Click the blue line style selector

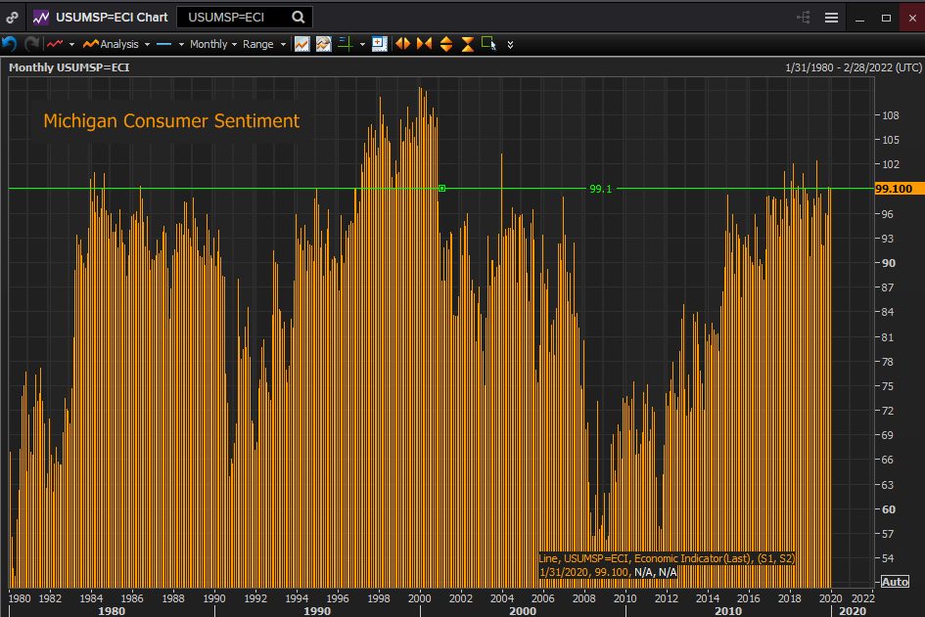[x=164, y=44]
